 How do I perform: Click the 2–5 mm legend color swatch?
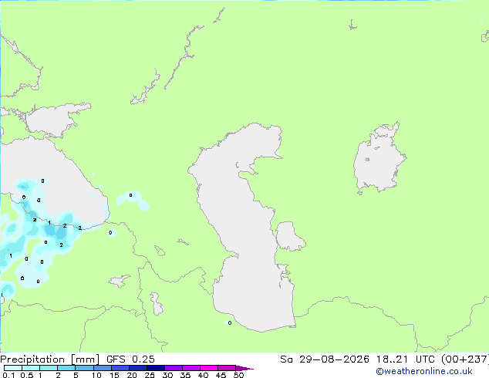(66, 368)
